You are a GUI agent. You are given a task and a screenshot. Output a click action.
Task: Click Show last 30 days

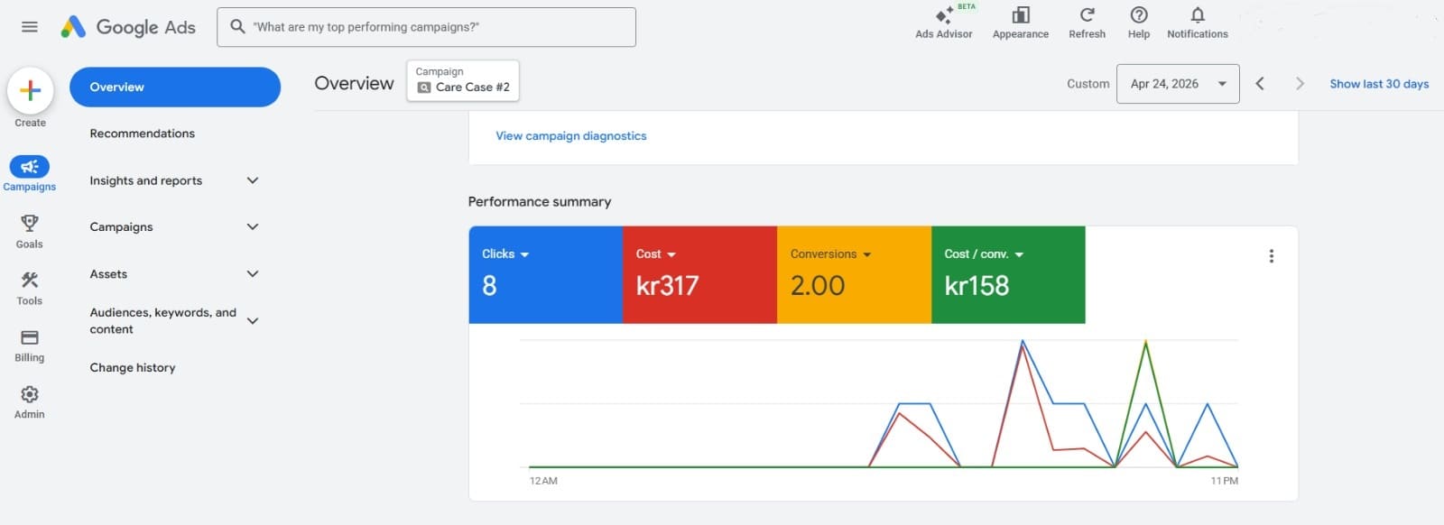click(x=1379, y=84)
